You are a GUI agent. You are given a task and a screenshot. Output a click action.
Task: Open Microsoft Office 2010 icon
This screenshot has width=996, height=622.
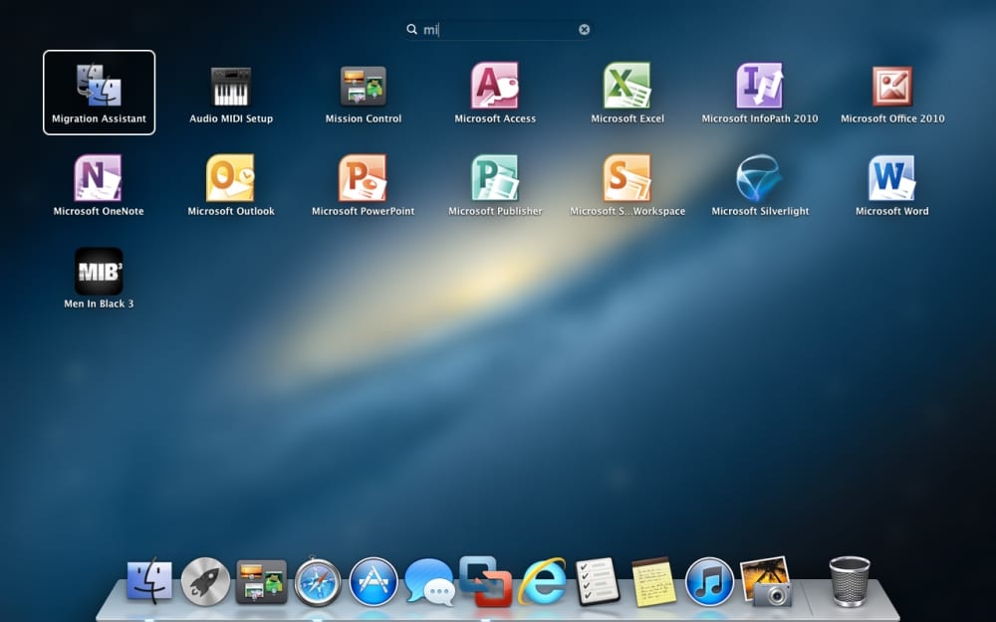(x=892, y=87)
